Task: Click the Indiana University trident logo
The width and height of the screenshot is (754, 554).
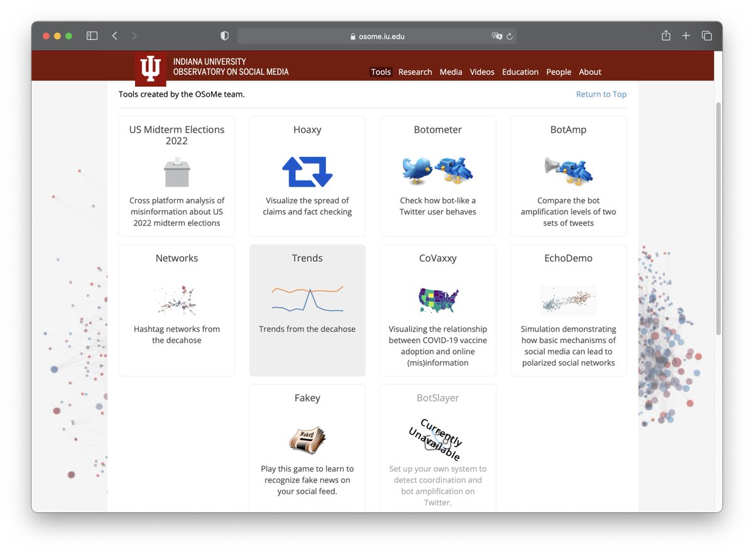Action: point(151,68)
